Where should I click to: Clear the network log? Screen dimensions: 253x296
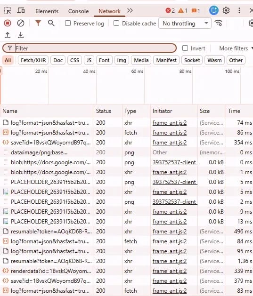pyautogui.click(x=21, y=23)
